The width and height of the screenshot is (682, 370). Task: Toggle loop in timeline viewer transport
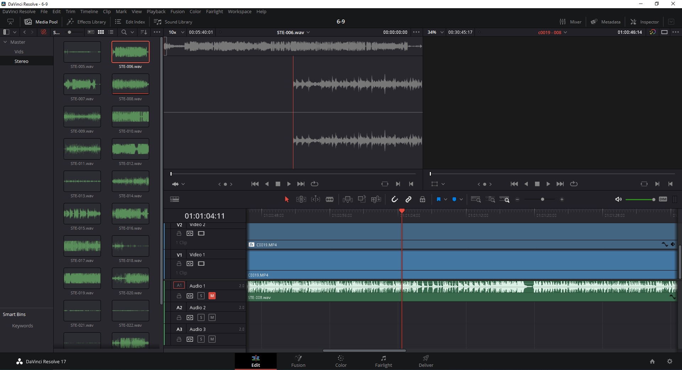click(x=574, y=184)
